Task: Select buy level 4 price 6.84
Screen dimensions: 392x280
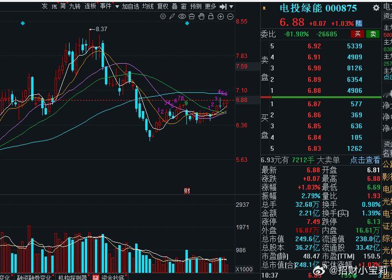Action: point(314,137)
